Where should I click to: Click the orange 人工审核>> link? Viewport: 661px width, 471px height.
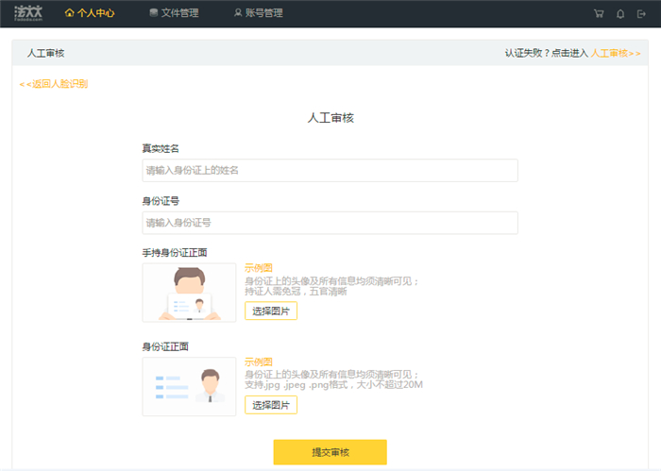616,54
